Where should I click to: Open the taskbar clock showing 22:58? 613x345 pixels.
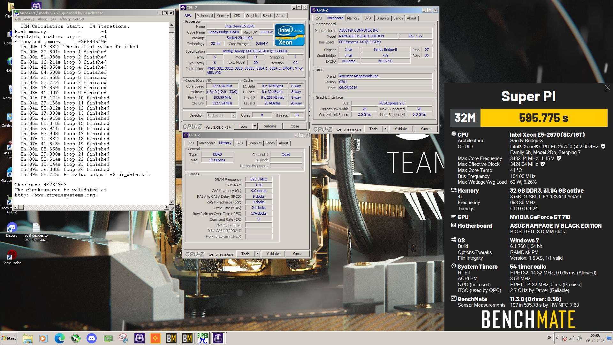(x=595, y=338)
